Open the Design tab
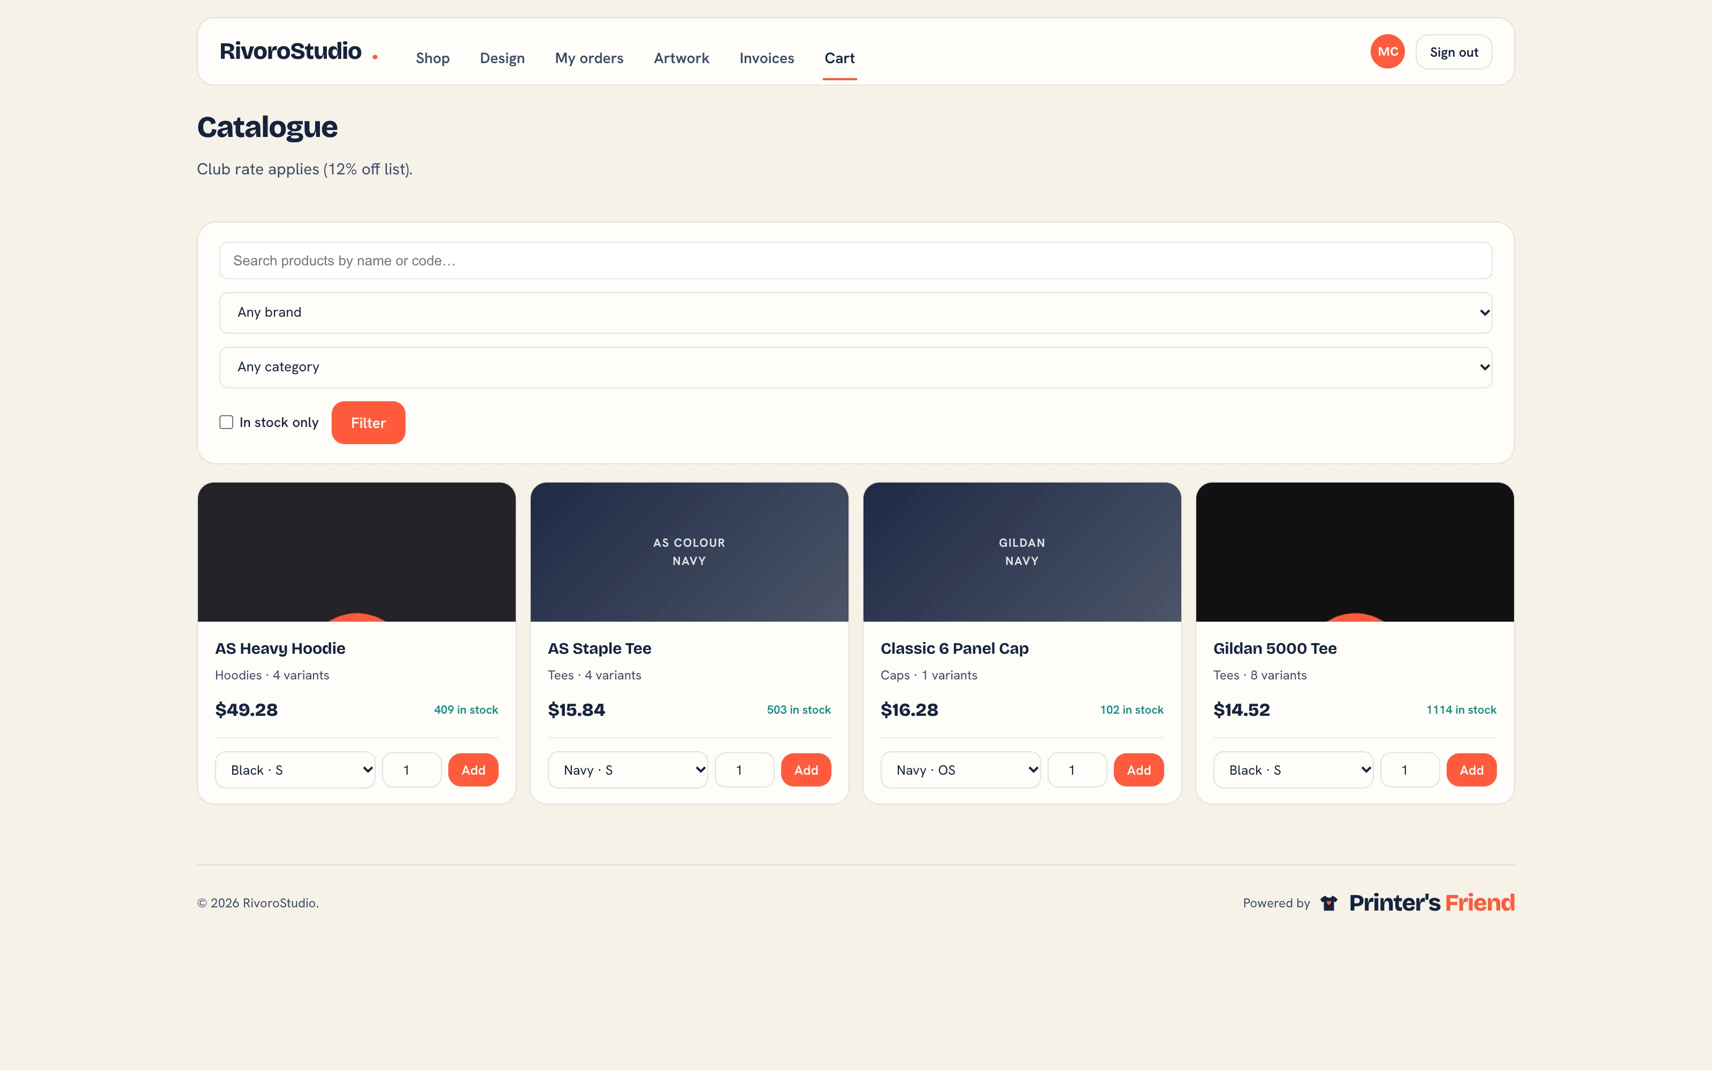1712x1070 pixels. coord(502,58)
